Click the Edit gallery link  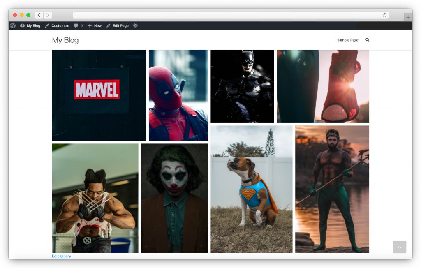coord(61,256)
